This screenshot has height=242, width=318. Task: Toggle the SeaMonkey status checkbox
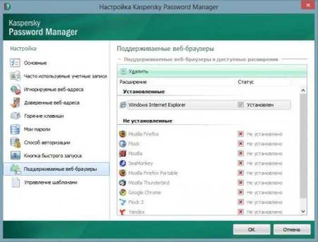[x=240, y=163]
